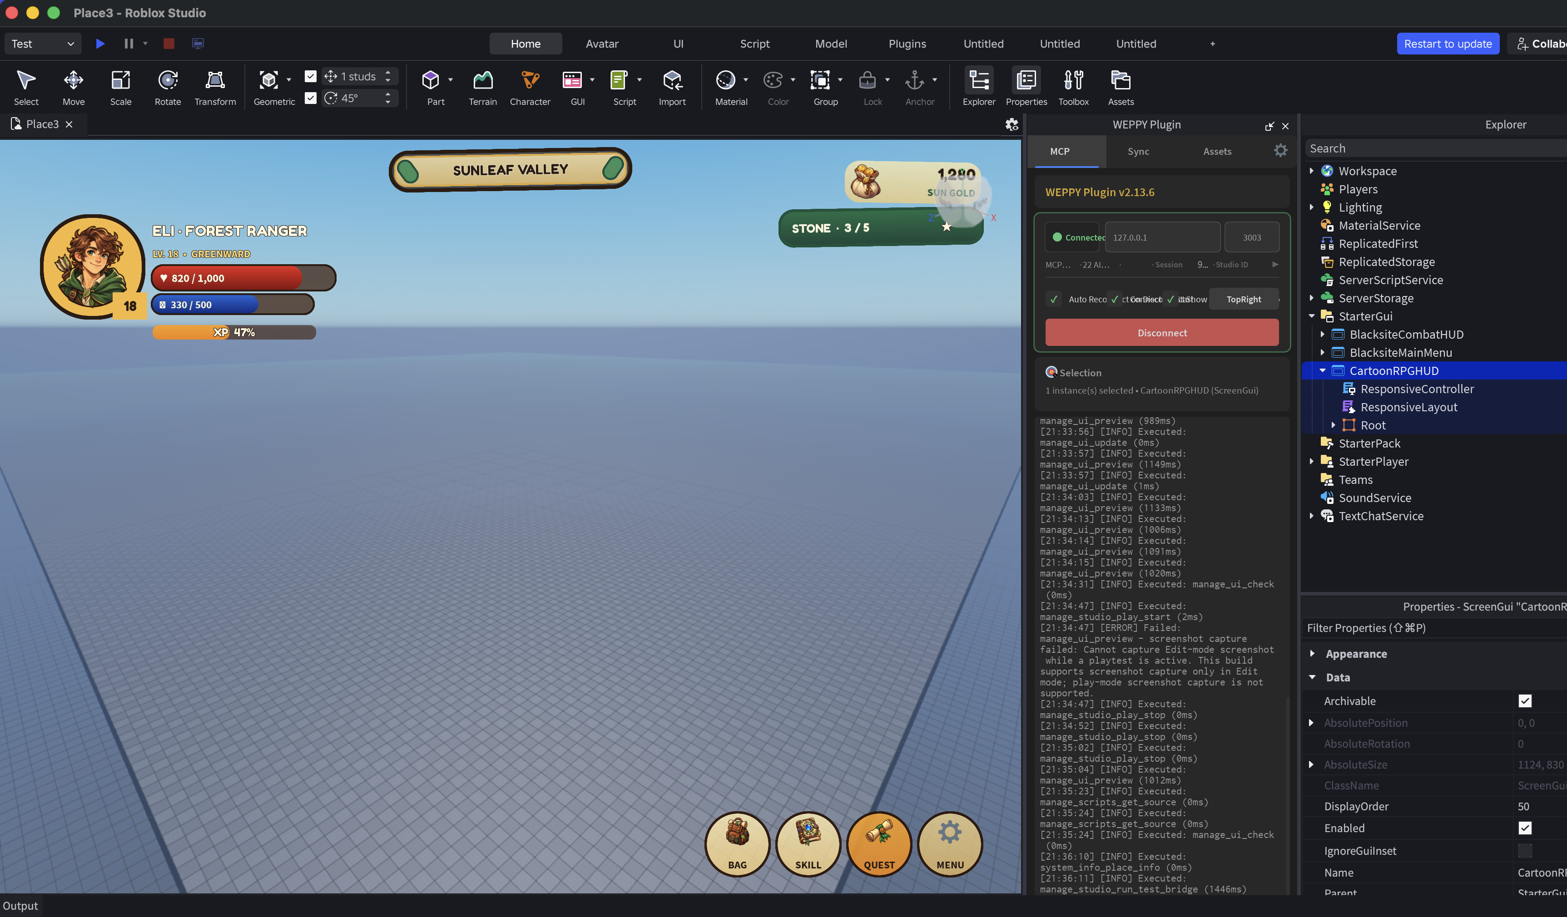
Task: Click the Script insert icon
Action: click(x=619, y=79)
